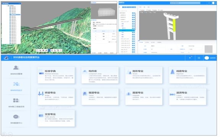Open the 涵洞专业 Culvert card icon
Screen dimensions: 220x137
(x=172, y=94)
